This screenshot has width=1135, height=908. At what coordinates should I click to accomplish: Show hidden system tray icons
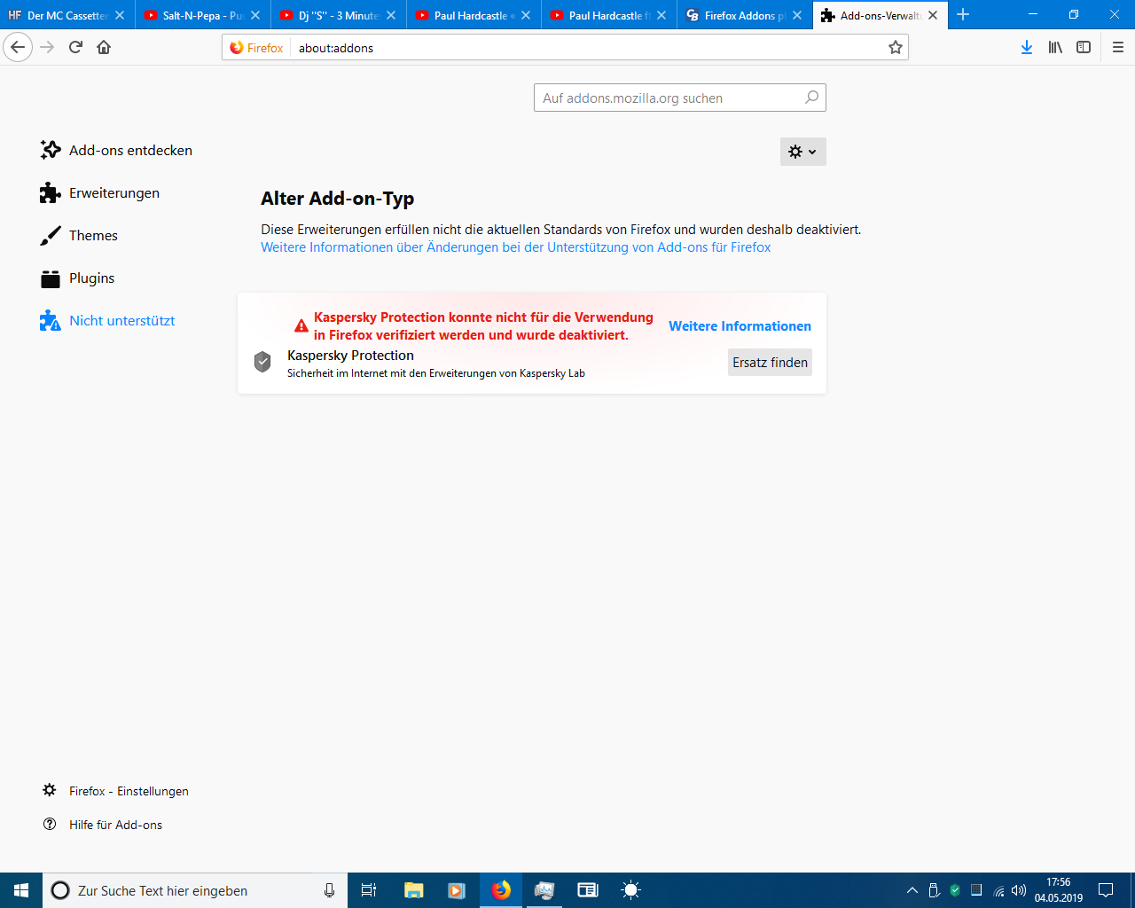click(912, 890)
